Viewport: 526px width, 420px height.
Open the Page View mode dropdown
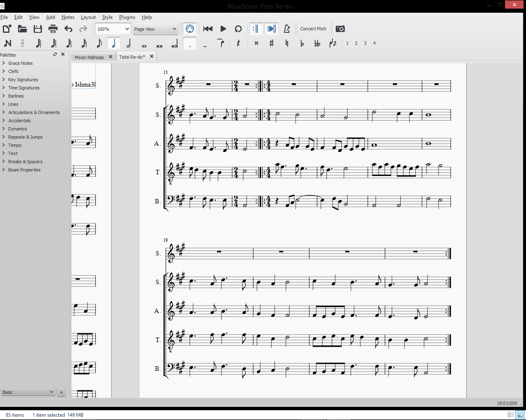pos(155,29)
